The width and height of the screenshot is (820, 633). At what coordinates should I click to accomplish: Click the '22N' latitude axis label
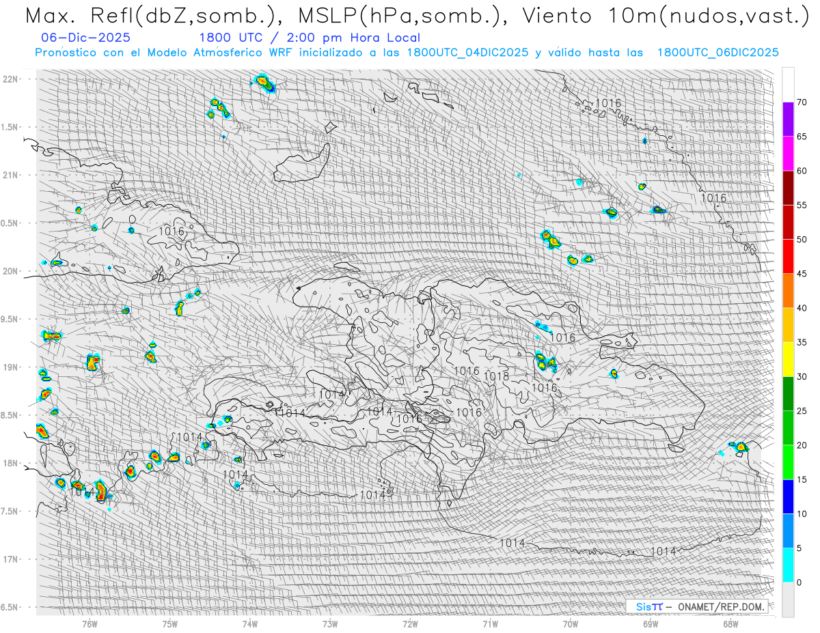(11, 79)
